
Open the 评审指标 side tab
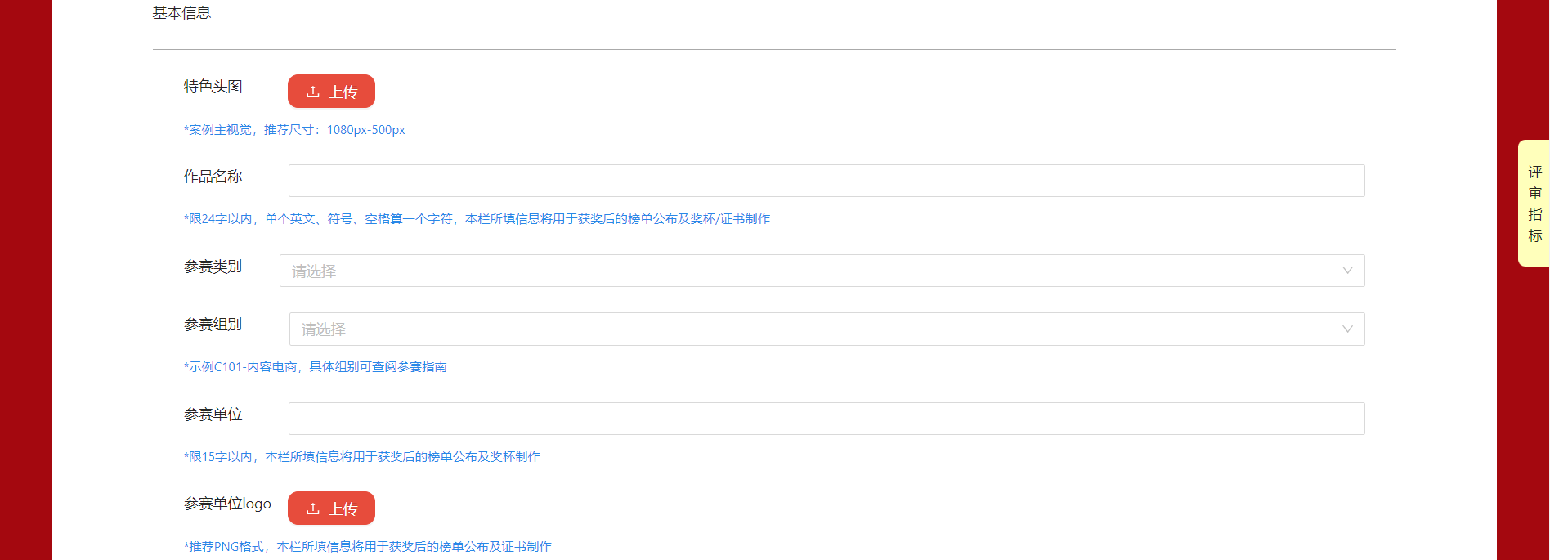point(1534,204)
